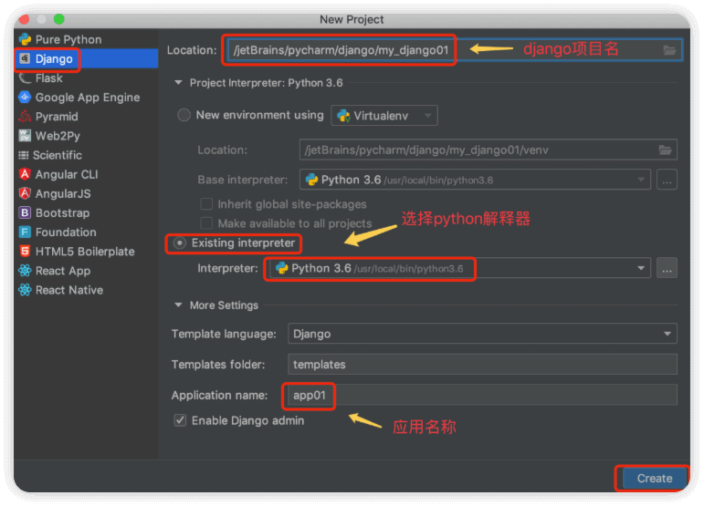This screenshot has height=506, width=704.
Task: Open Template language dropdown
Action: point(482,334)
